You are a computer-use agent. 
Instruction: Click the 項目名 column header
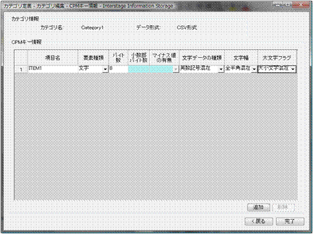(53, 58)
